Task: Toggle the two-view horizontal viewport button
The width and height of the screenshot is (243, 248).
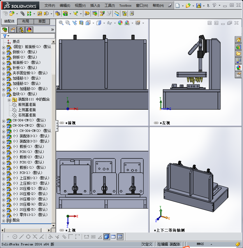Action: [x=113, y=237]
